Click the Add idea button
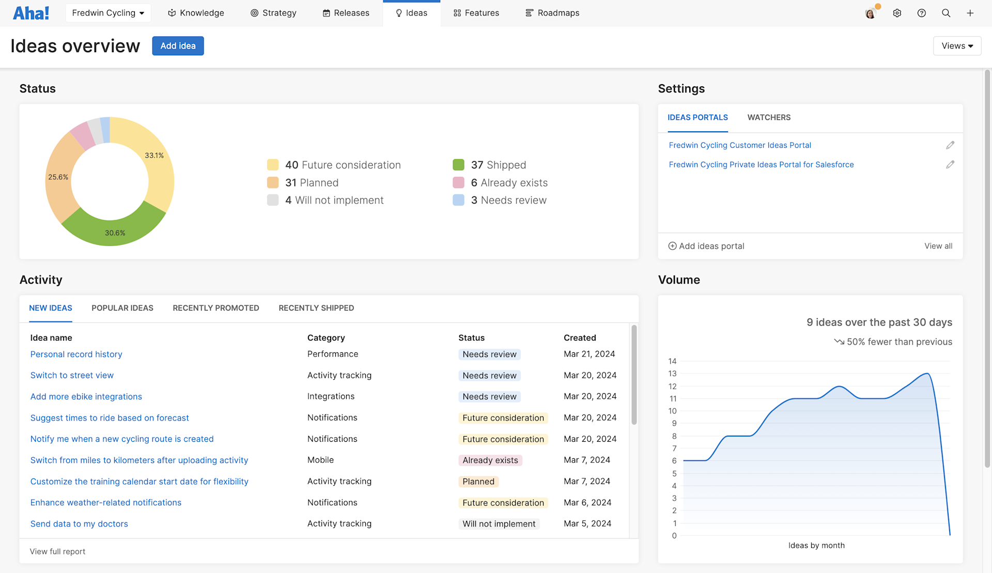 coord(178,45)
